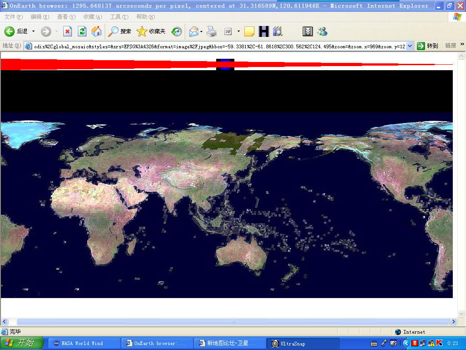Click inside the address bar URL field
The height and width of the screenshot is (350, 466).
[x=218, y=46]
